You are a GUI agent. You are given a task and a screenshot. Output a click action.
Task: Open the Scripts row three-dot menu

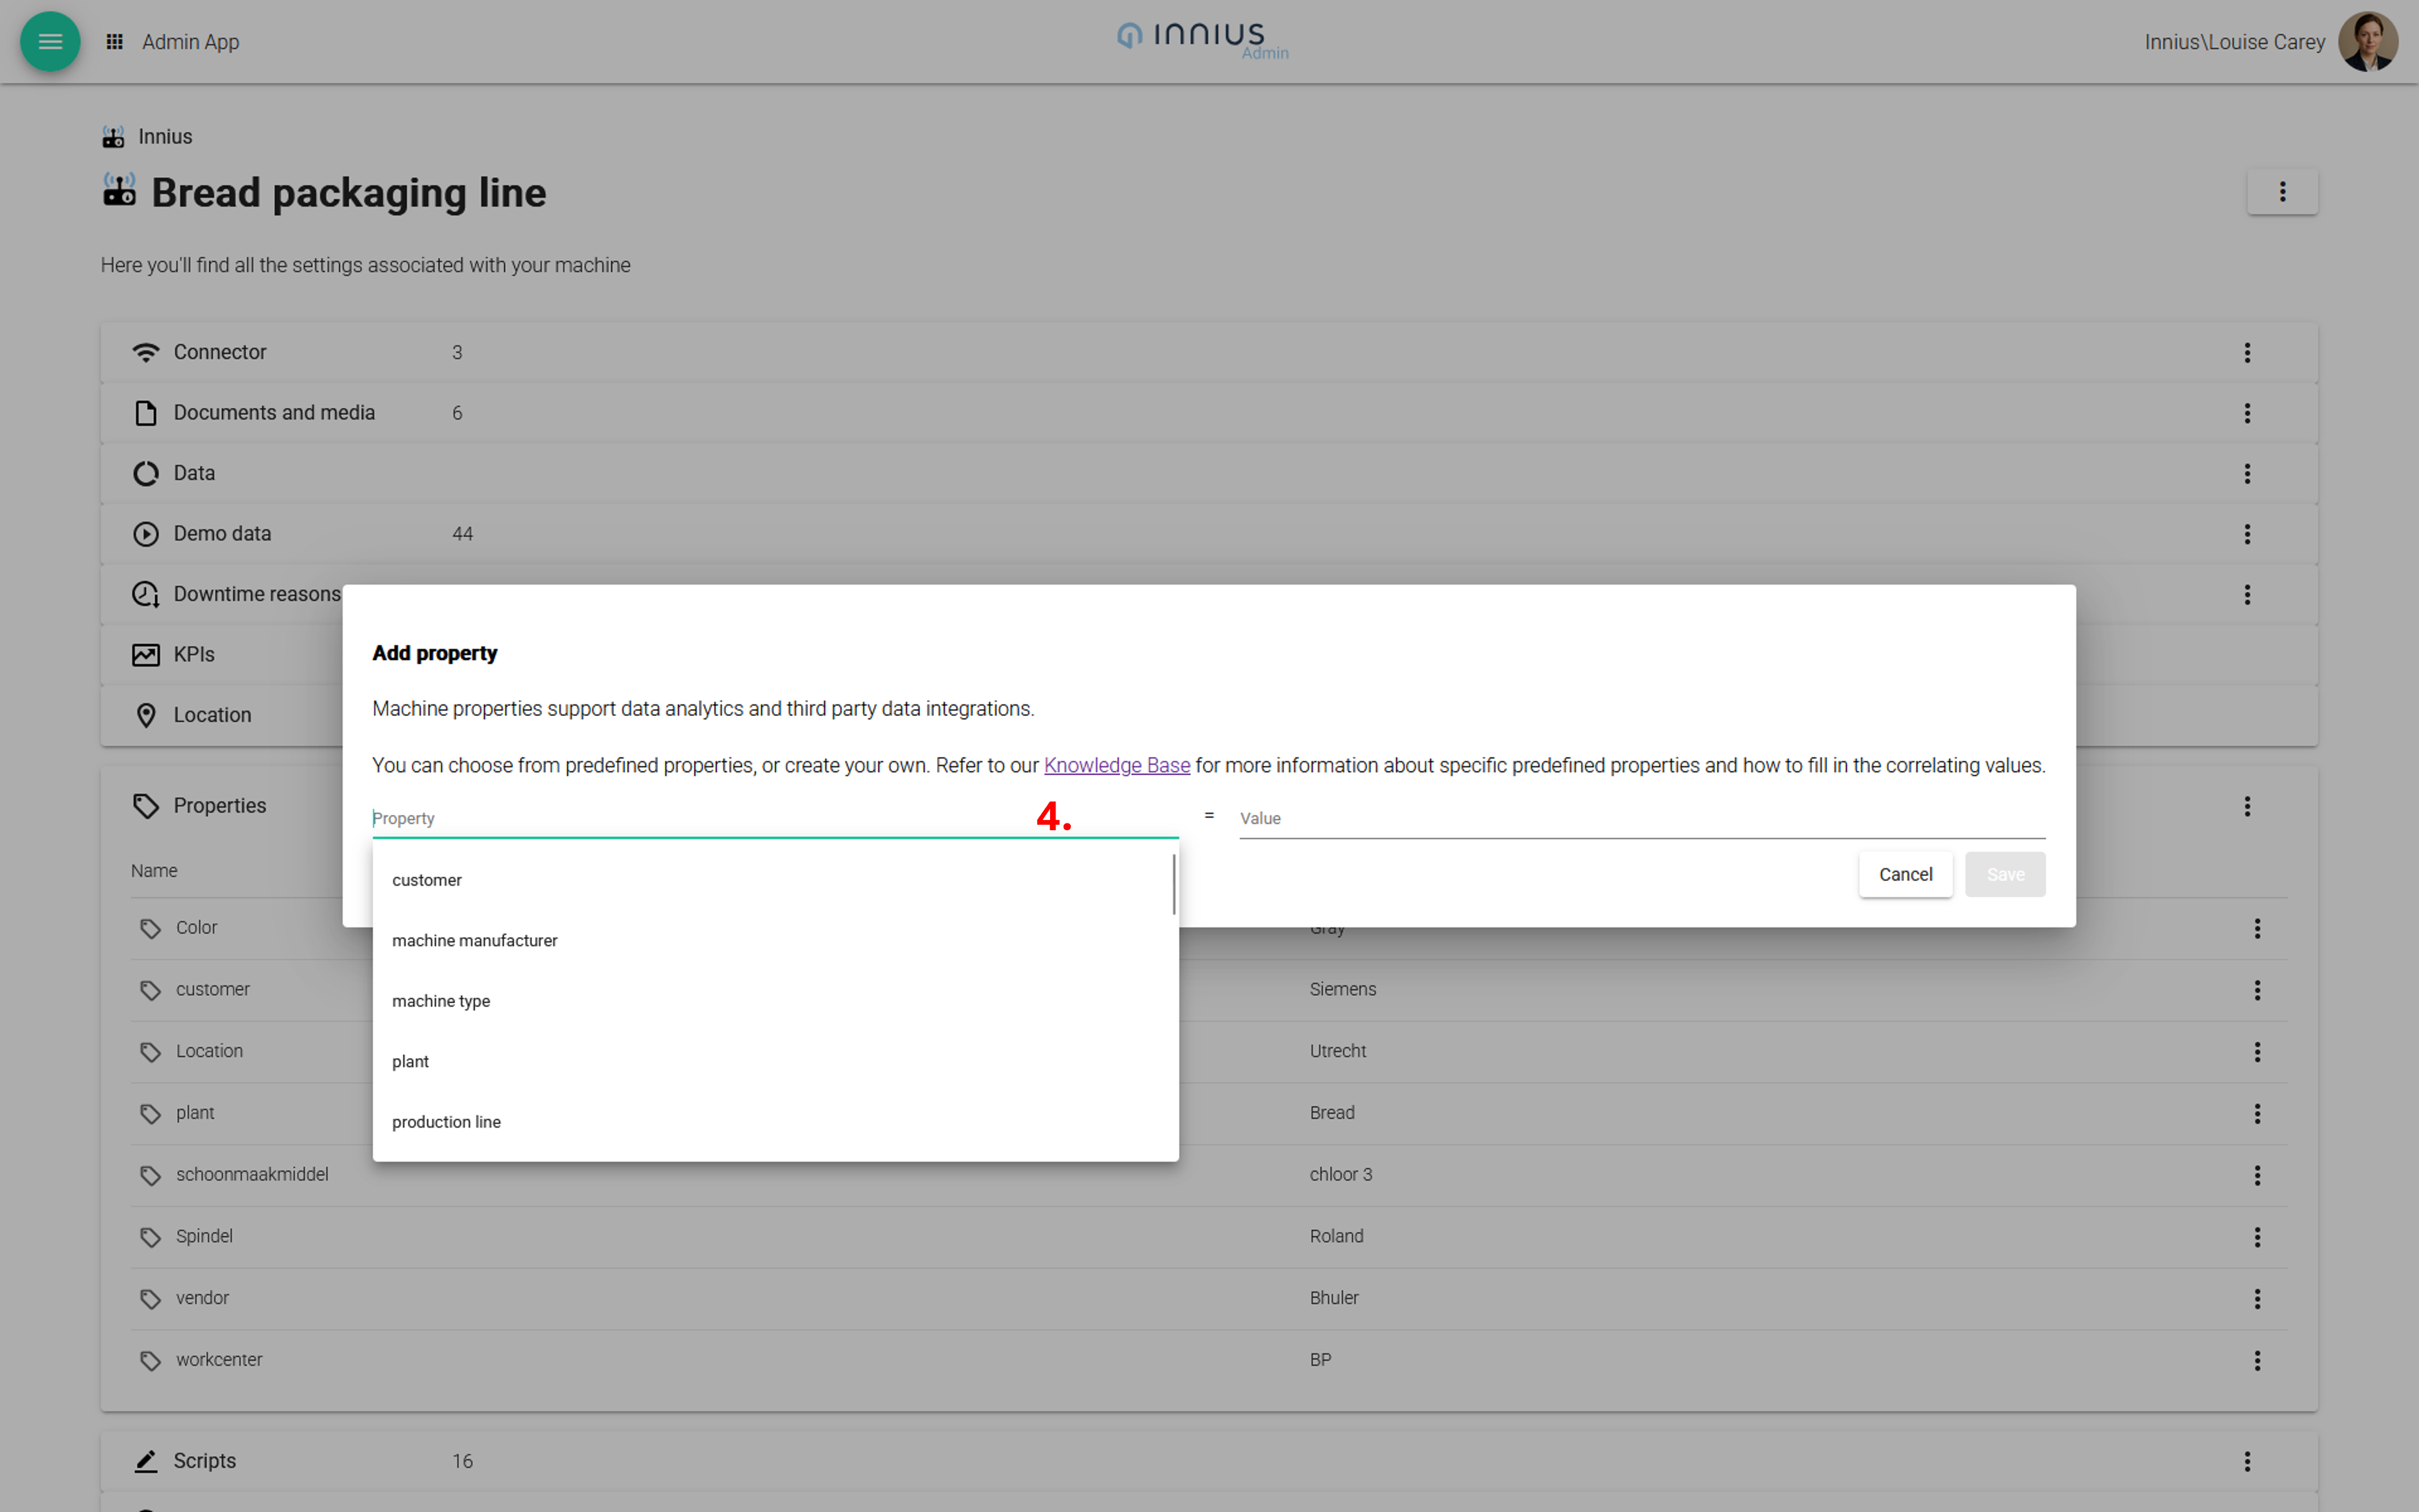pyautogui.click(x=2246, y=1461)
